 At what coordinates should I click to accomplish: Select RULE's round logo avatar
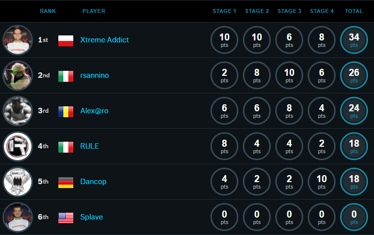17,146
